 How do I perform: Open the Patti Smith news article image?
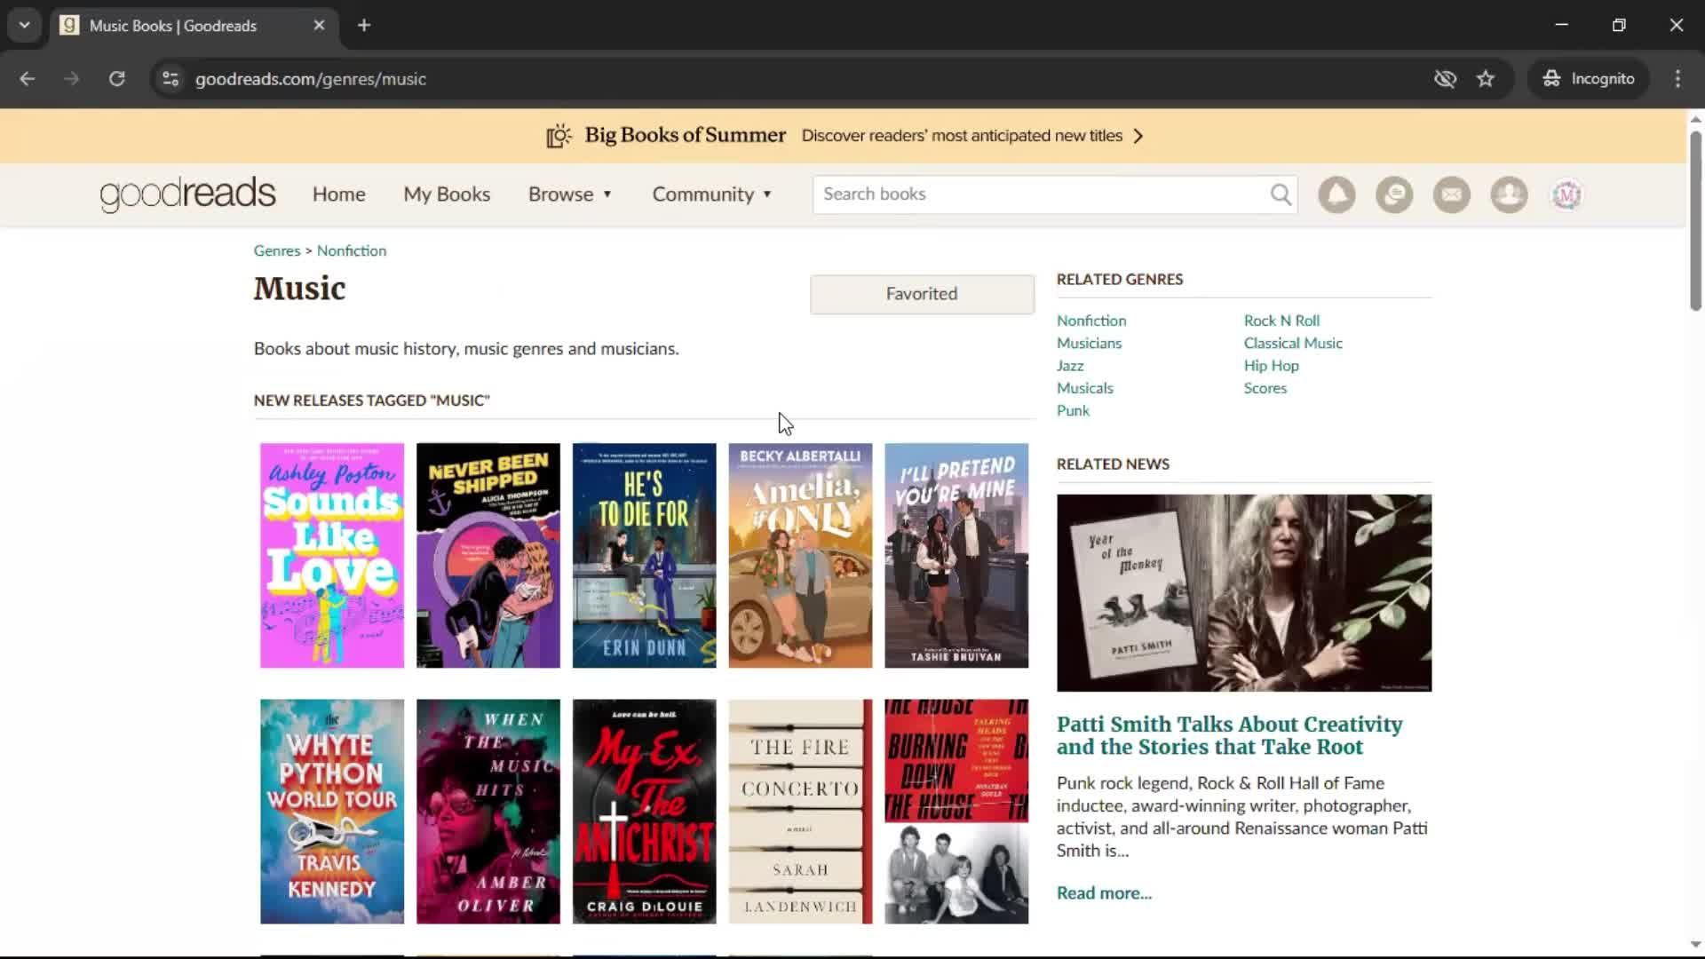(1244, 593)
